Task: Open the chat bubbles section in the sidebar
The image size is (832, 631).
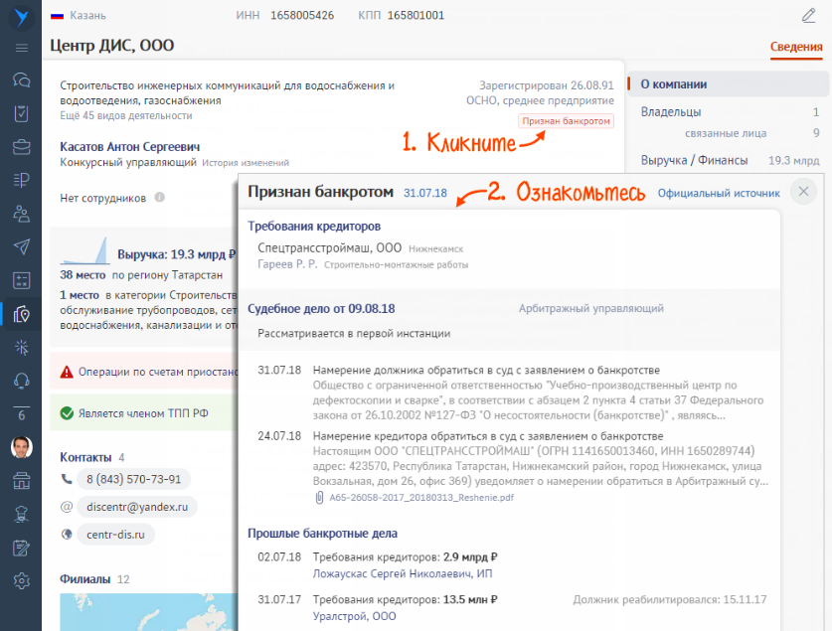Action: pos(21,80)
